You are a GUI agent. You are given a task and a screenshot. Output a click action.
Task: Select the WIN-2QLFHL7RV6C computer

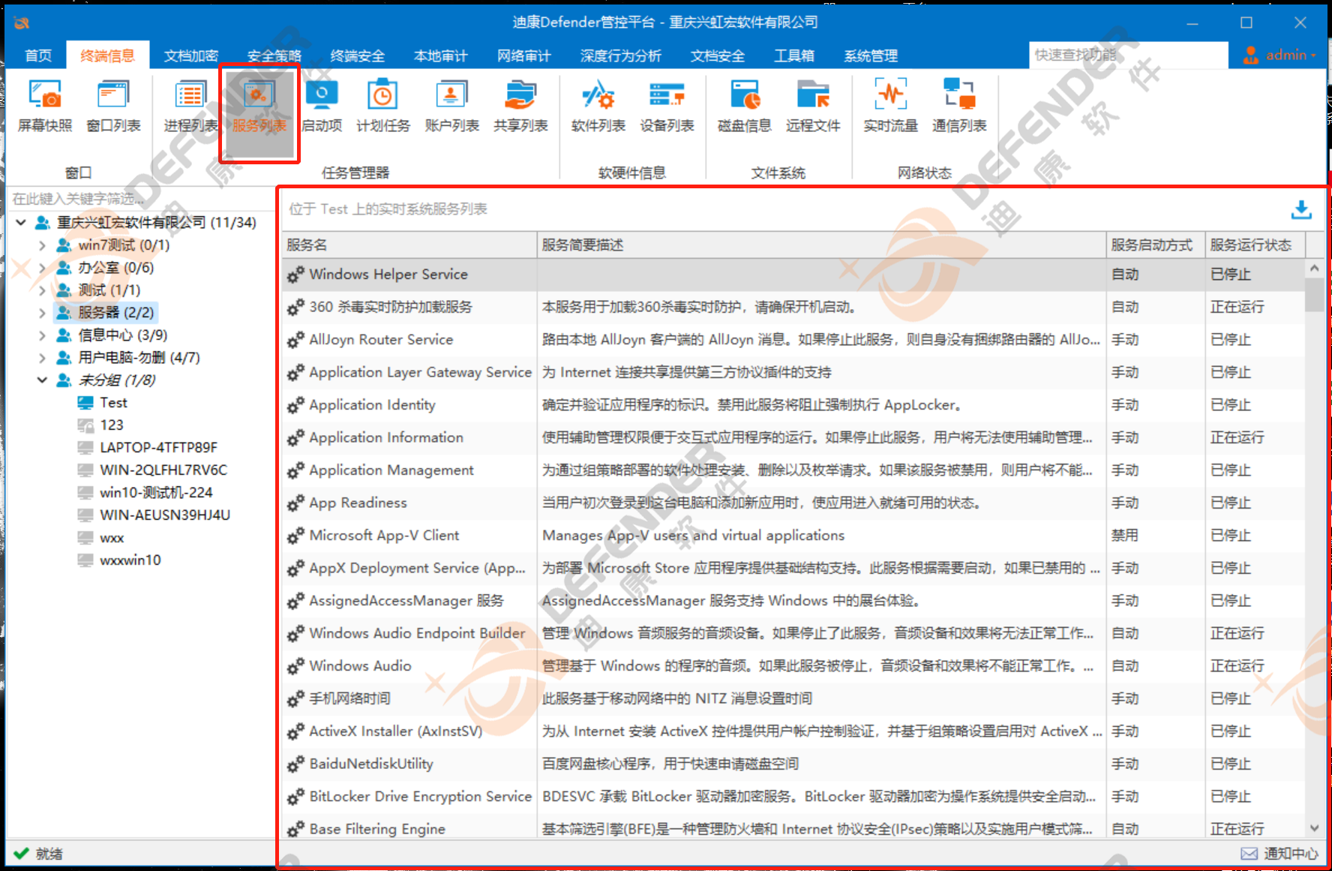coord(163,470)
